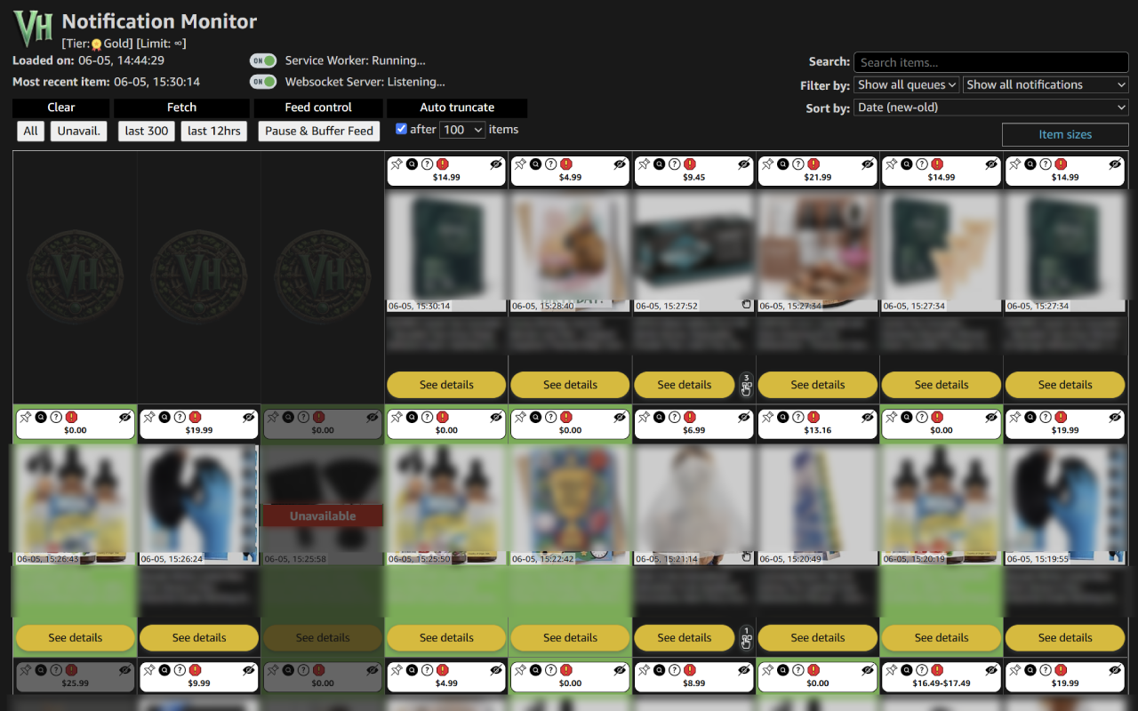This screenshot has height=711, width=1138.
Task: Pin the $9.45 item
Action: coord(645,164)
